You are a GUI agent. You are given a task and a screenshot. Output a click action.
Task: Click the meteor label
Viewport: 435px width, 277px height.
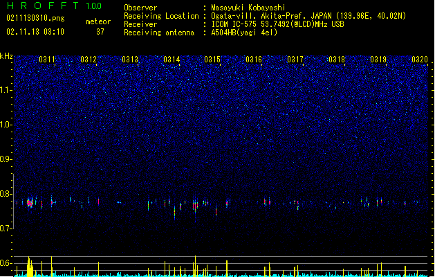98,21
